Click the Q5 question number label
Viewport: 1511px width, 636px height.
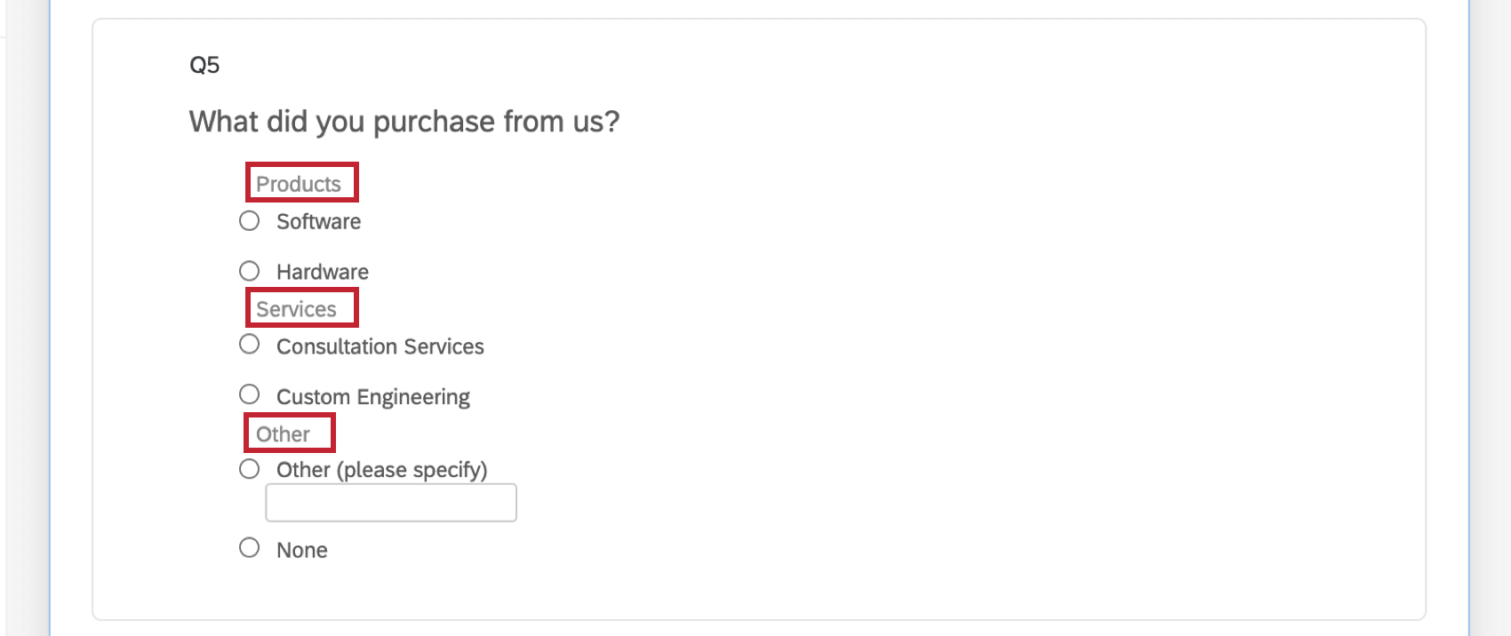pyautogui.click(x=203, y=64)
